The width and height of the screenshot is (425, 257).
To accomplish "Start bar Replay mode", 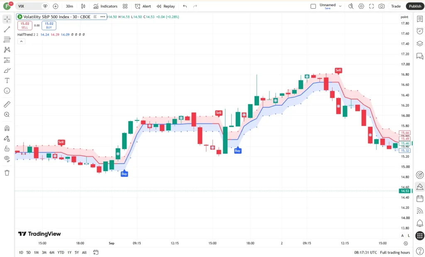I will tap(166, 6).
